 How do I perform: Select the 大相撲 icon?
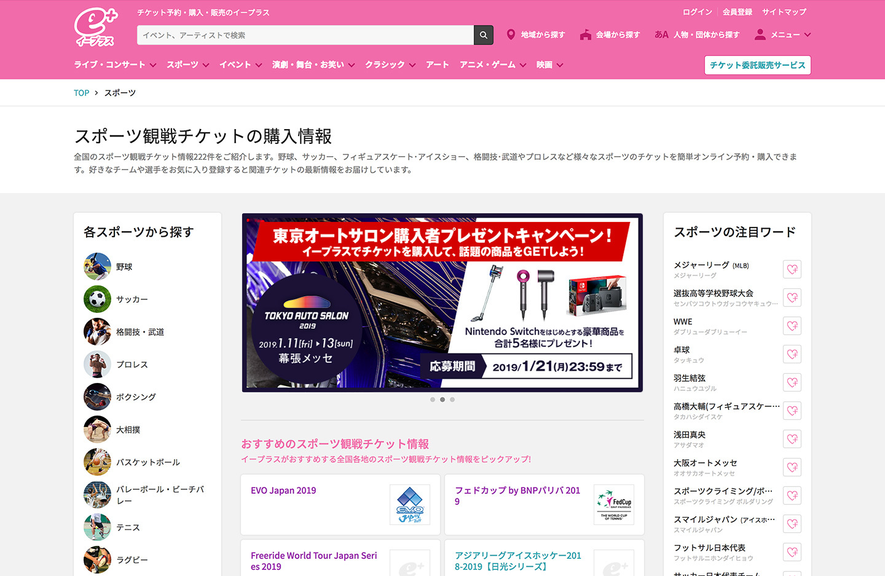[x=97, y=430]
